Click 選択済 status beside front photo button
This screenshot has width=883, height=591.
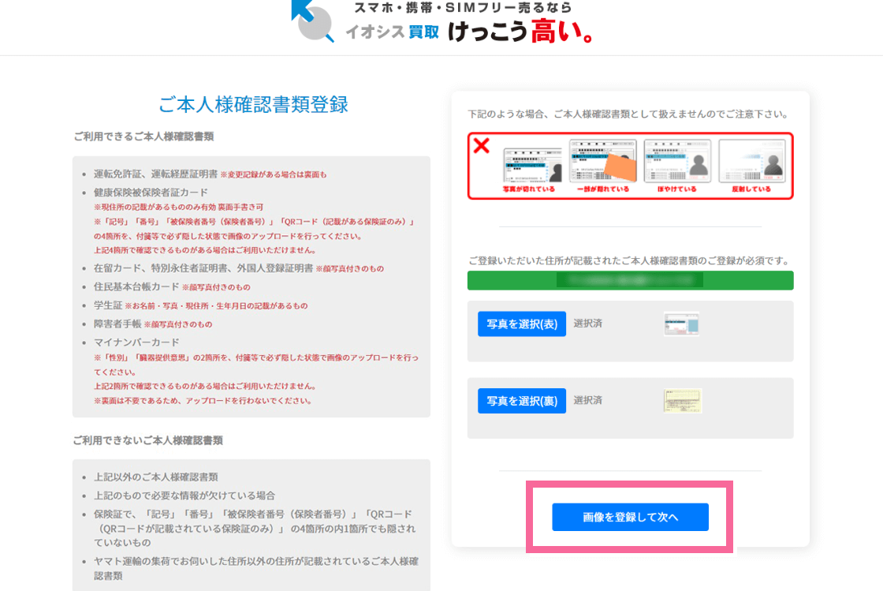(588, 324)
